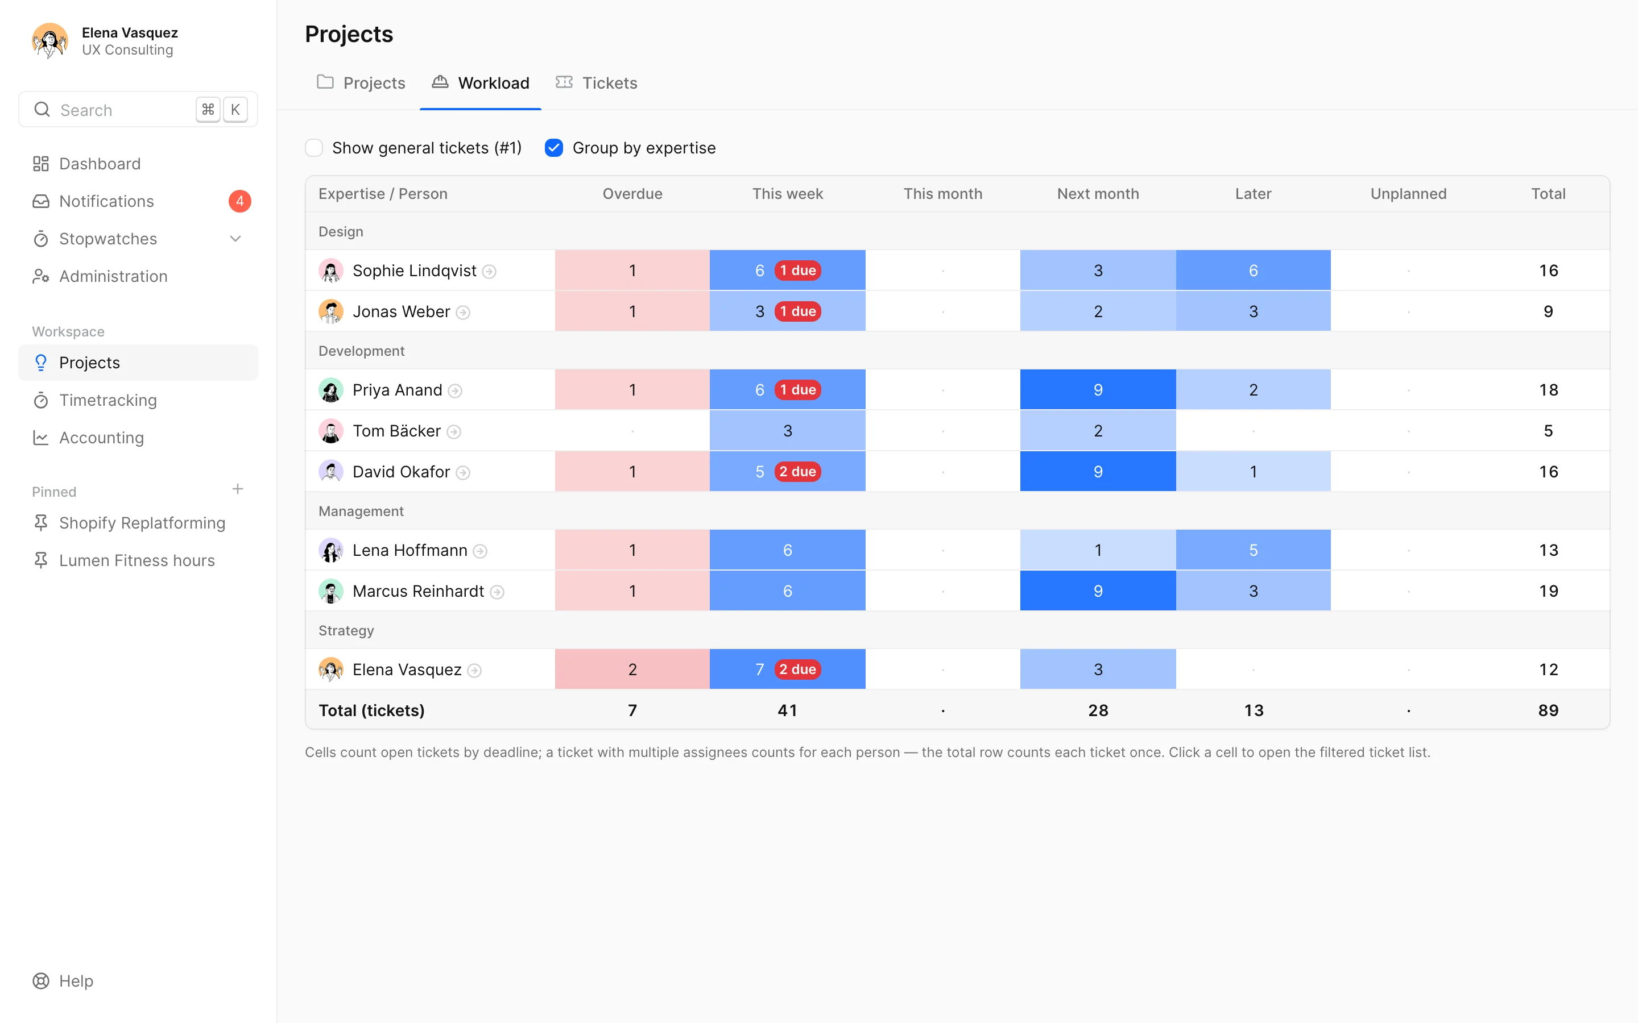Open the Shopify Replatforming pinned link
Image resolution: width=1638 pixels, height=1023 pixels.
(x=138, y=522)
